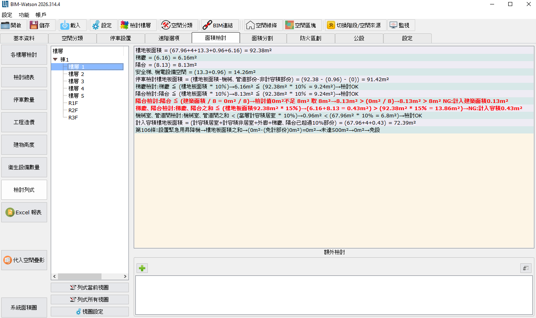
Task: Click the tree's horizontal scrollbar right arrow
Action: click(x=125, y=277)
